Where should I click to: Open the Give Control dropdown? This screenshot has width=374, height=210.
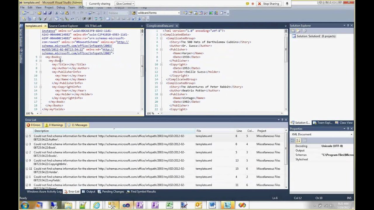click(x=125, y=4)
